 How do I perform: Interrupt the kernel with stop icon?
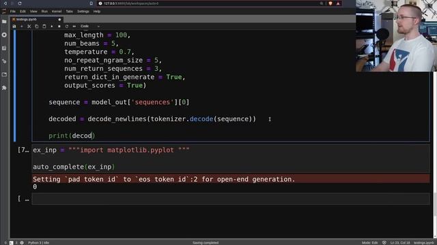click(x=59, y=27)
